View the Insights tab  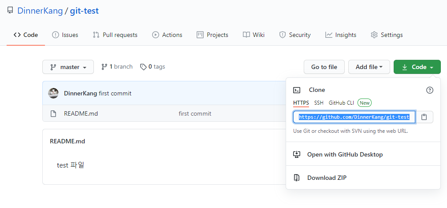pyautogui.click(x=341, y=35)
